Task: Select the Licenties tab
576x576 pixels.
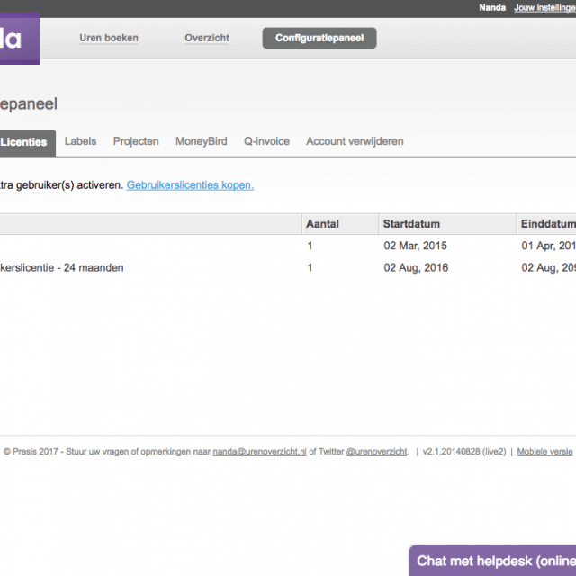Action: tap(26, 142)
